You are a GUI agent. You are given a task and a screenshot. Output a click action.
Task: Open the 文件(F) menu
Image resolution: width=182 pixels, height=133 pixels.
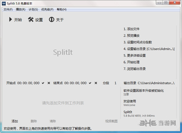(x=8, y=9)
